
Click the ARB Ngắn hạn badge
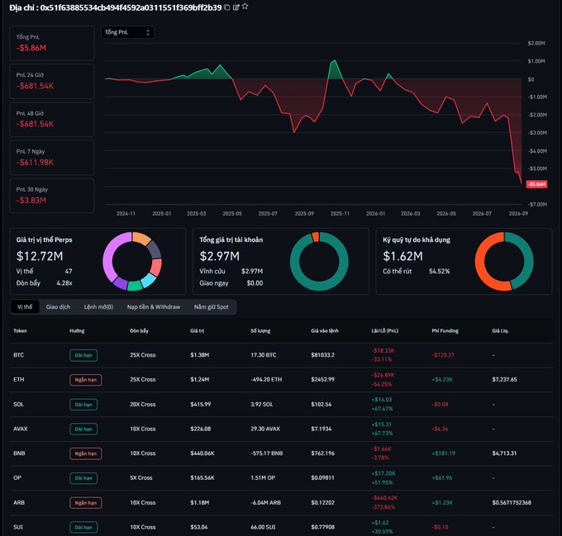[86, 503]
